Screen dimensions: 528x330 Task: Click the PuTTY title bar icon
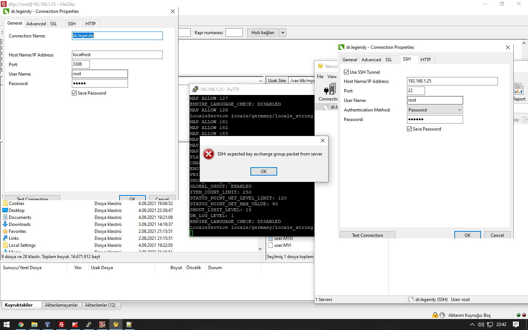[195, 89]
